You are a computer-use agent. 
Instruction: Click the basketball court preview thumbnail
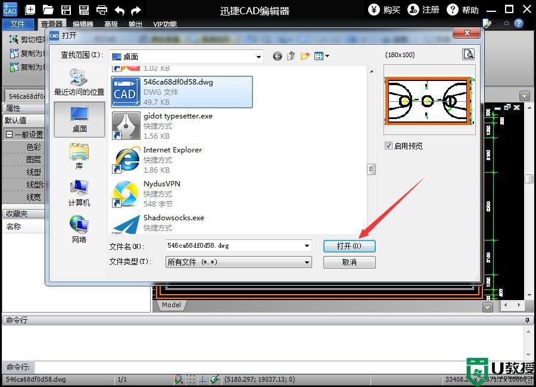[x=429, y=101]
